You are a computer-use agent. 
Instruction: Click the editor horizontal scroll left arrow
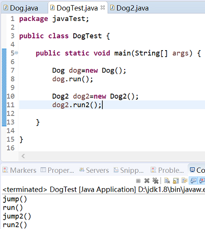click(24, 156)
